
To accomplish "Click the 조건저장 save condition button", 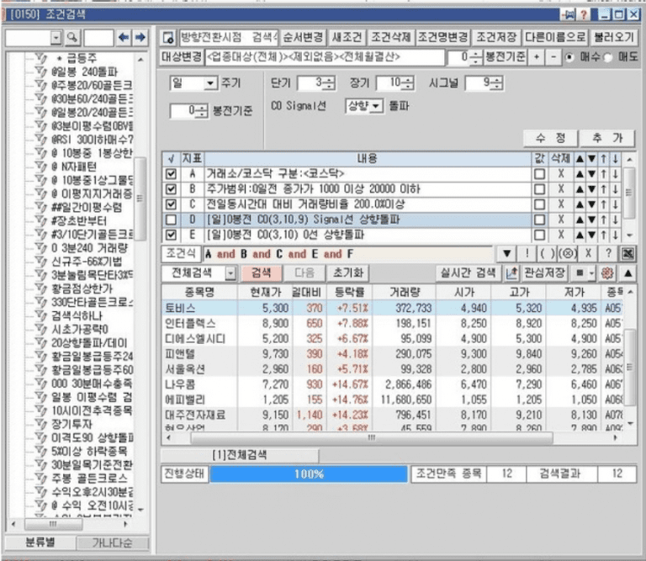I will point(495,38).
